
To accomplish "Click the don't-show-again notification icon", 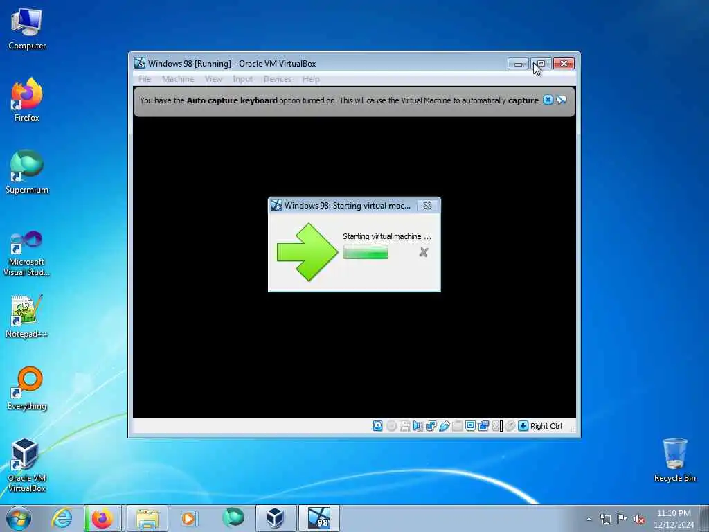I will coord(561,100).
